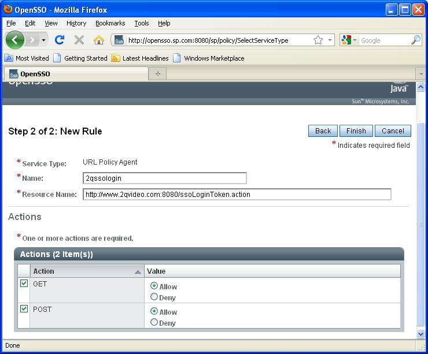428x354 pixels.
Task: Click the Java logo in the header
Action: [399, 87]
